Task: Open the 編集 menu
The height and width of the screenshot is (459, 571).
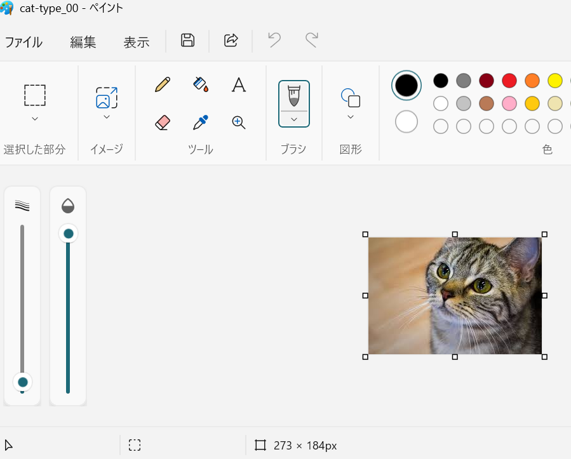Action: 83,43
